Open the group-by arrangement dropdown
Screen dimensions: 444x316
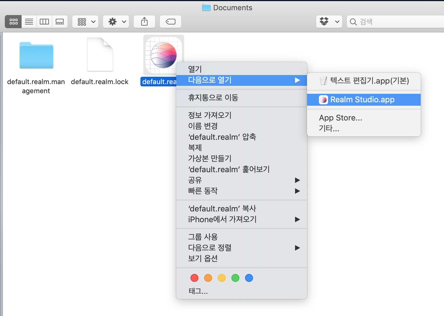click(x=85, y=22)
